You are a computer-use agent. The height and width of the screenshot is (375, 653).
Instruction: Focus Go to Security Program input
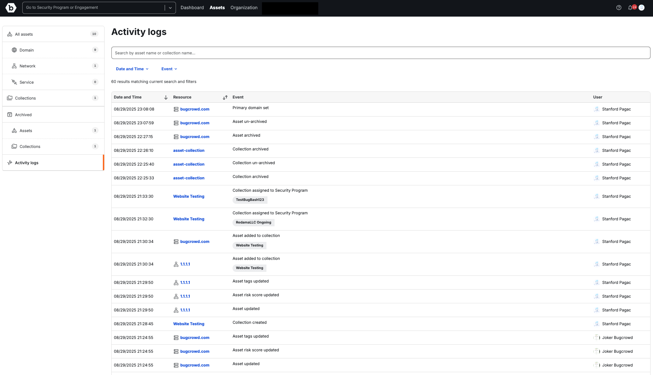point(94,8)
